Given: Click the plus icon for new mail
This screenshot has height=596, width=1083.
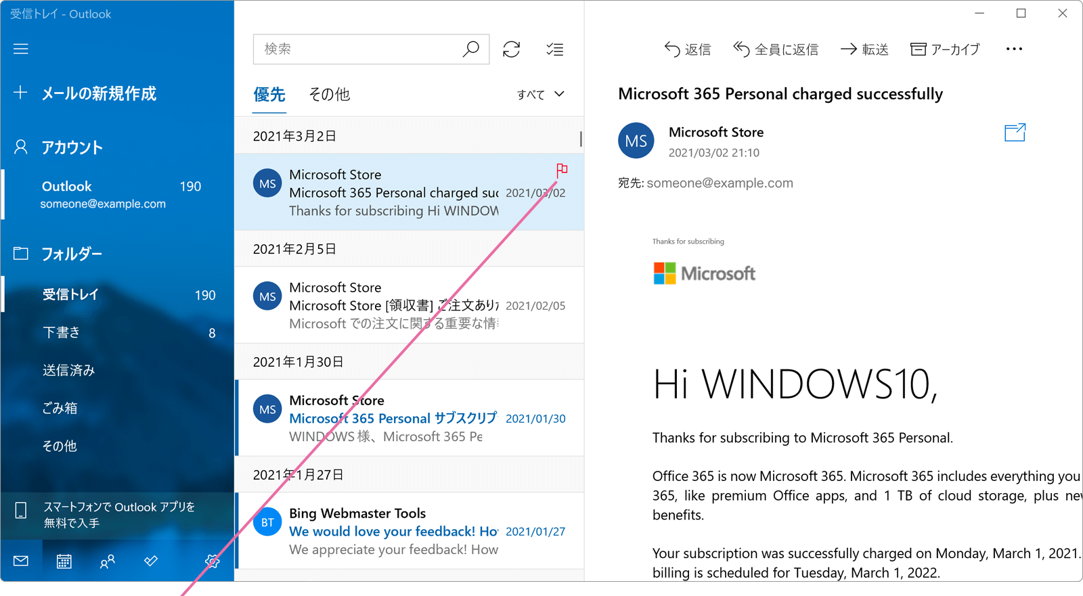Looking at the screenshot, I should 21,93.
